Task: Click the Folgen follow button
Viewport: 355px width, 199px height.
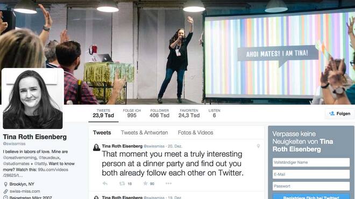Action: click(x=339, y=114)
